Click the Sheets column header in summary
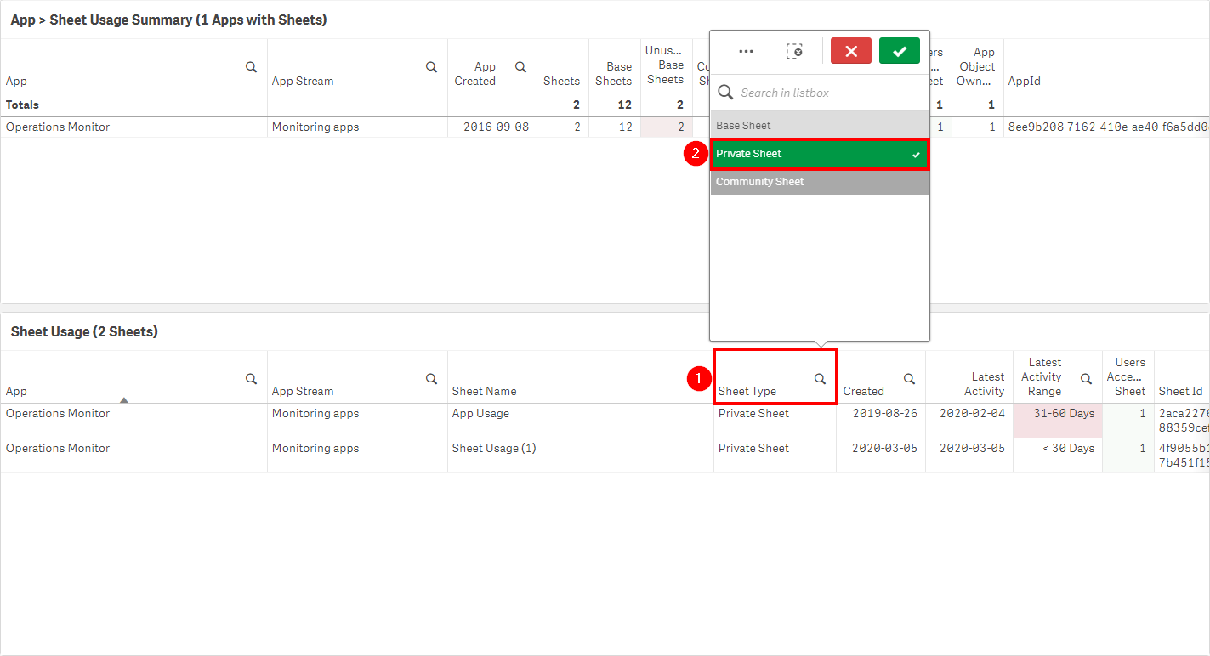The width and height of the screenshot is (1210, 656). click(561, 81)
